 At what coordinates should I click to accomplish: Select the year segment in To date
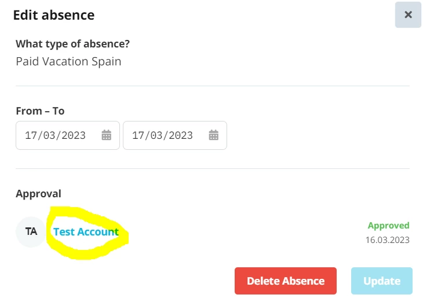pos(181,135)
